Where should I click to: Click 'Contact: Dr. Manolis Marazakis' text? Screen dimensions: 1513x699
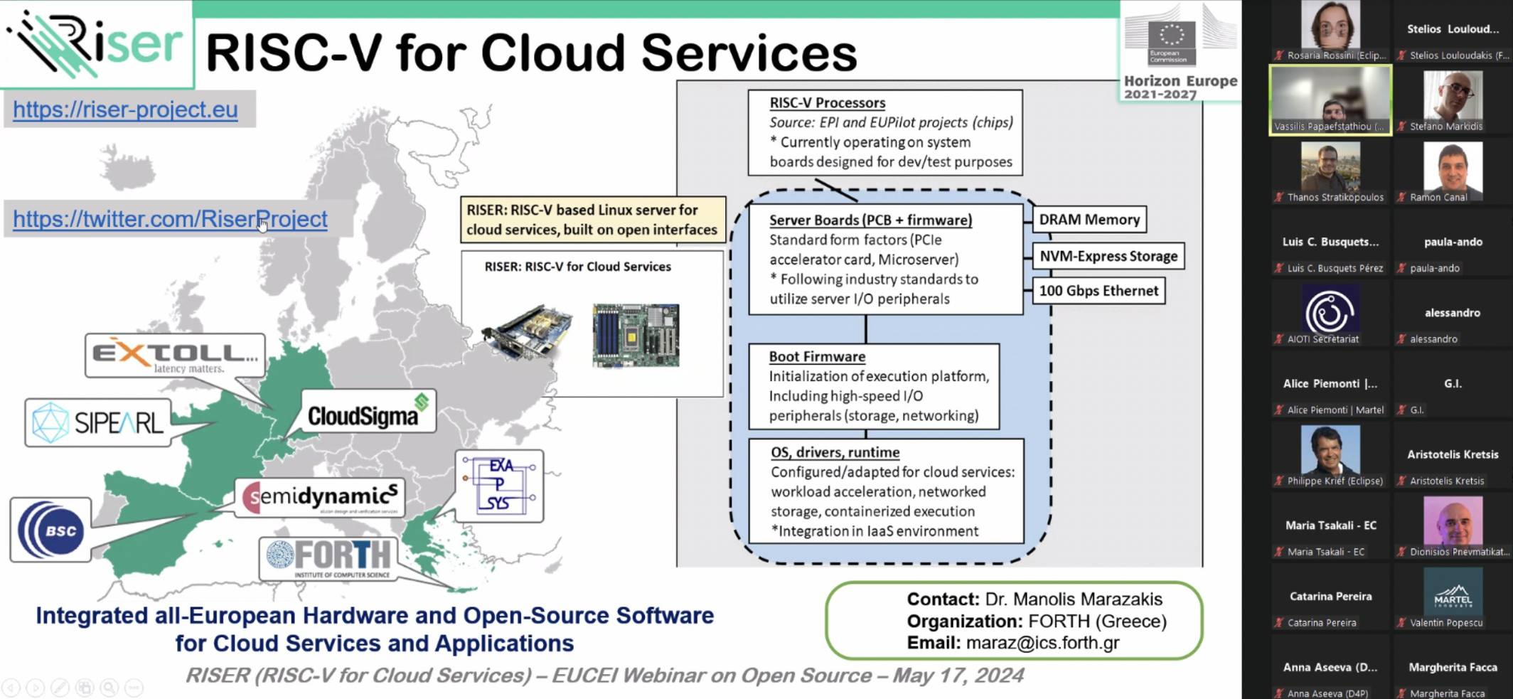pos(1034,599)
